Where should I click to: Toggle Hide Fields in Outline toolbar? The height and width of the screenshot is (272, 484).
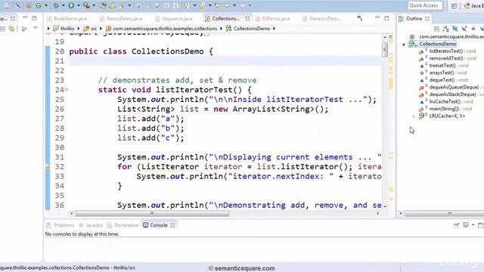(x=455, y=29)
